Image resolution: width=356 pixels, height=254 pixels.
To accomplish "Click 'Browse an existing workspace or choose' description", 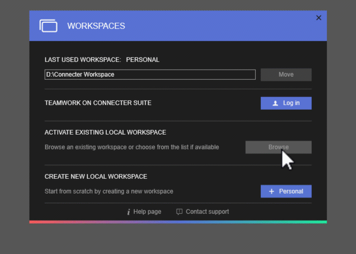I will (x=132, y=147).
